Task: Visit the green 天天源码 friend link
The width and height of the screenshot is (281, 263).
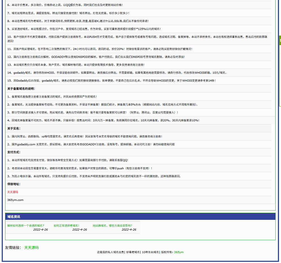Action: pos(31,248)
